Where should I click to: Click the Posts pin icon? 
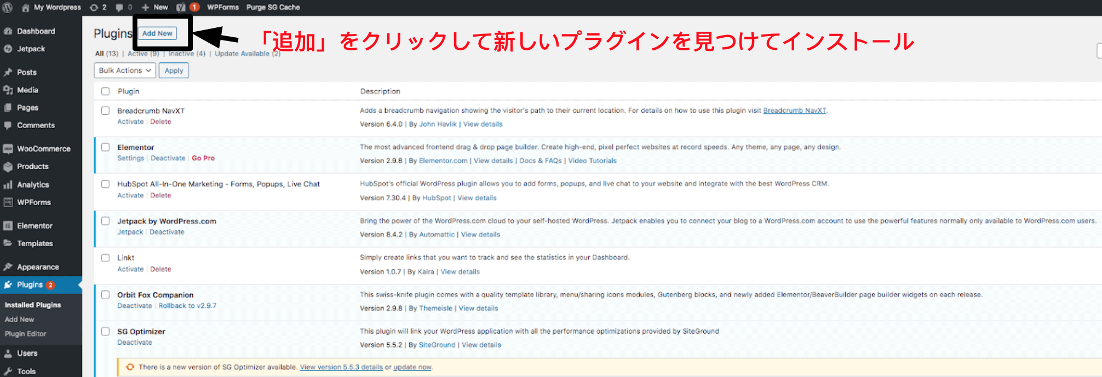[x=8, y=72]
